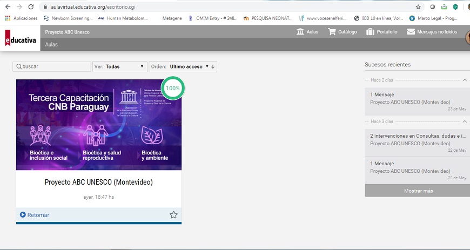
Task: Open Metagene bookmark
Action: (x=172, y=18)
